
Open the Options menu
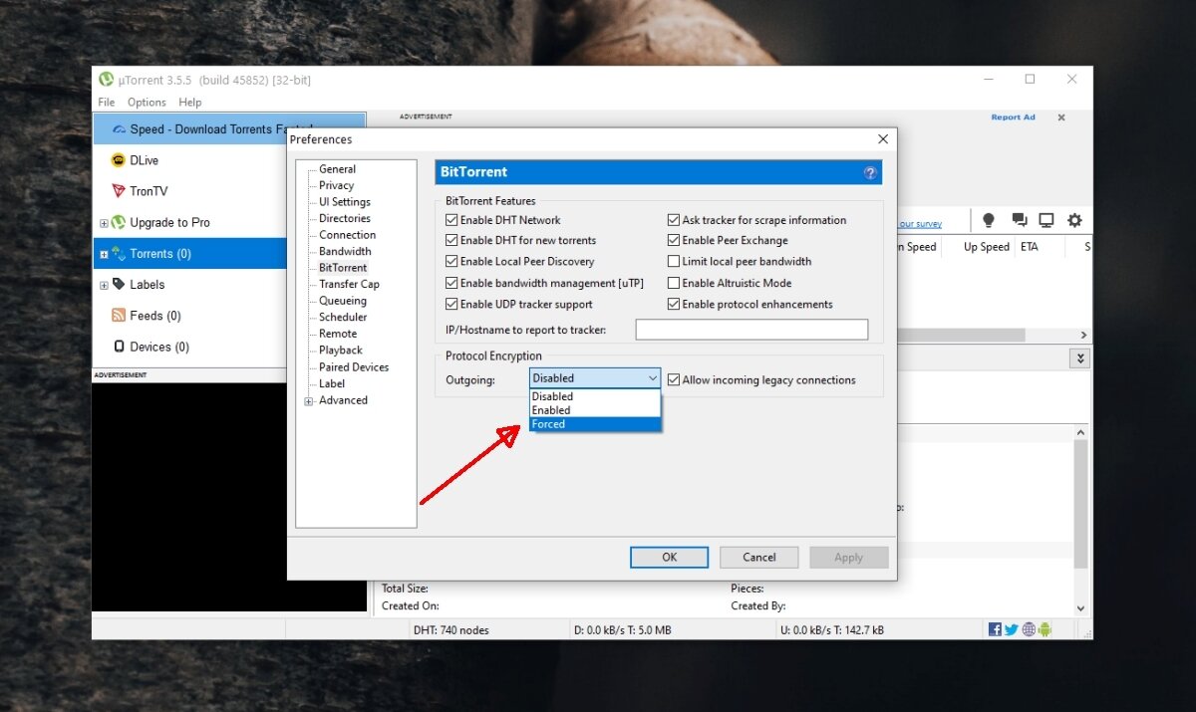tap(146, 102)
